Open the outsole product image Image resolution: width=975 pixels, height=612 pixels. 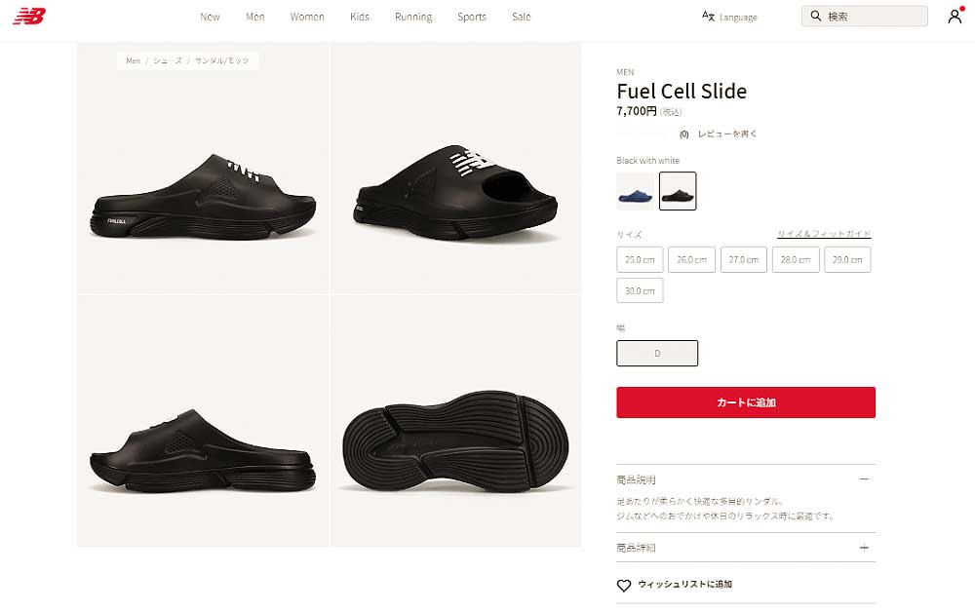point(456,421)
